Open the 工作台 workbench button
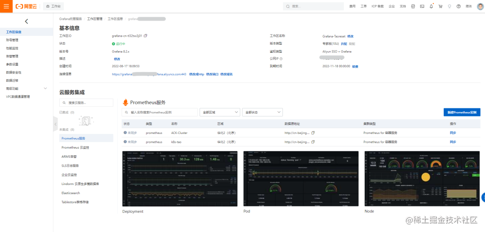Viewport: 485px width, 232px height. point(53,6)
